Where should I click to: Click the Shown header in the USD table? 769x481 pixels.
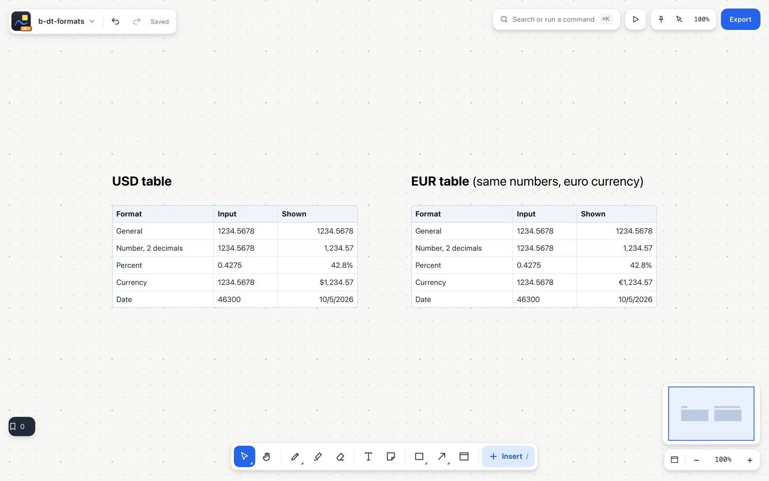[x=318, y=214]
